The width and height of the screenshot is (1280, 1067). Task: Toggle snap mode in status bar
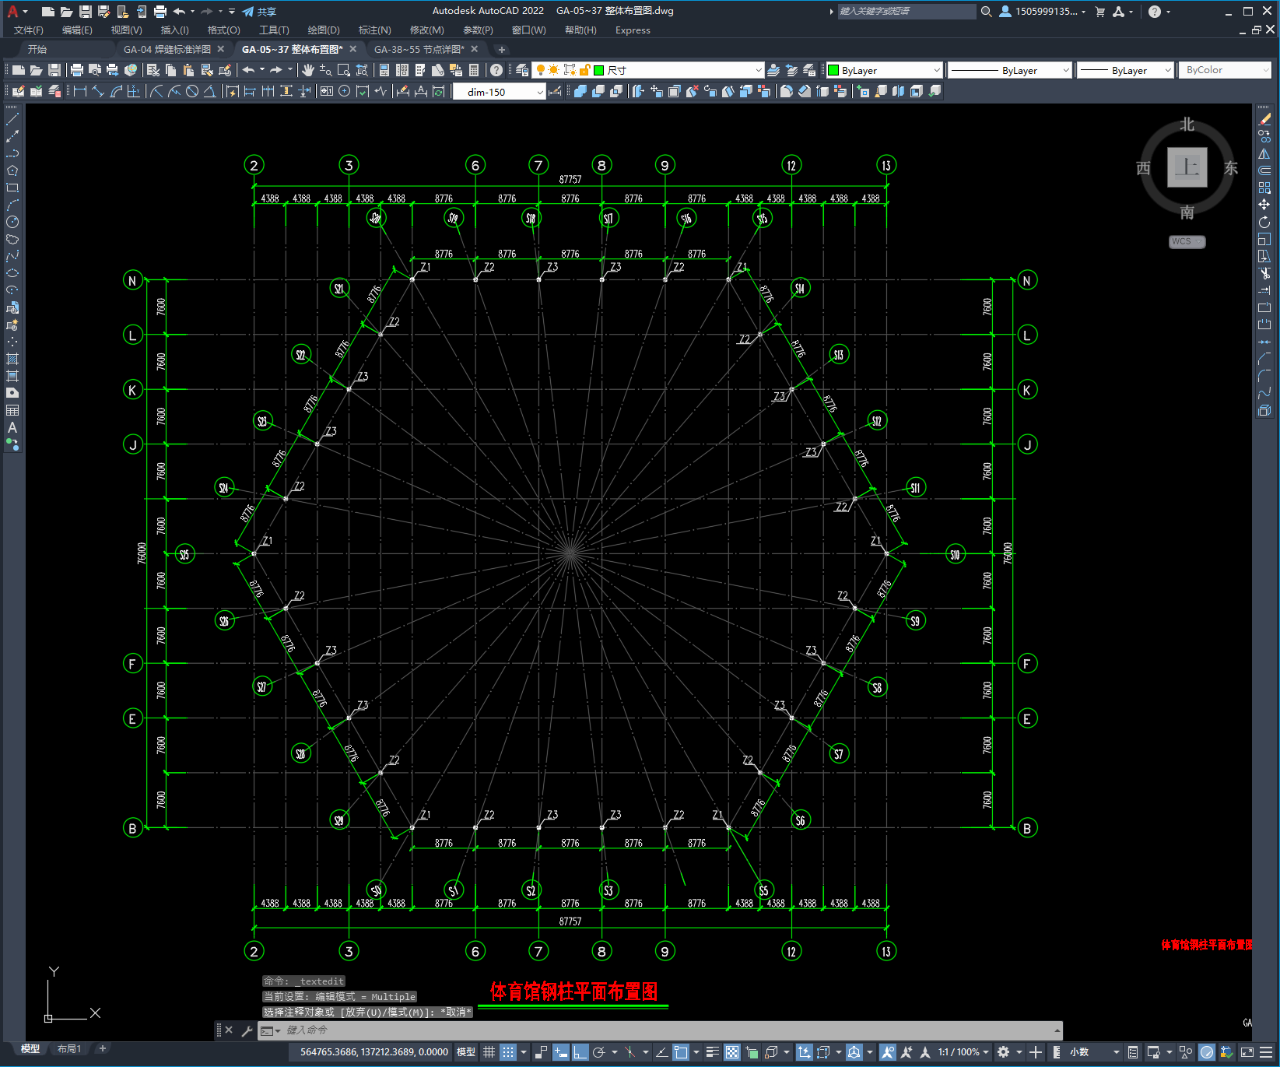click(x=508, y=1052)
